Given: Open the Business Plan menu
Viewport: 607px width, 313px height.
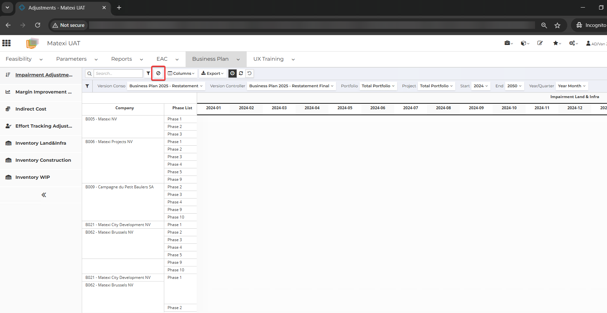Looking at the screenshot, I should pos(216,59).
